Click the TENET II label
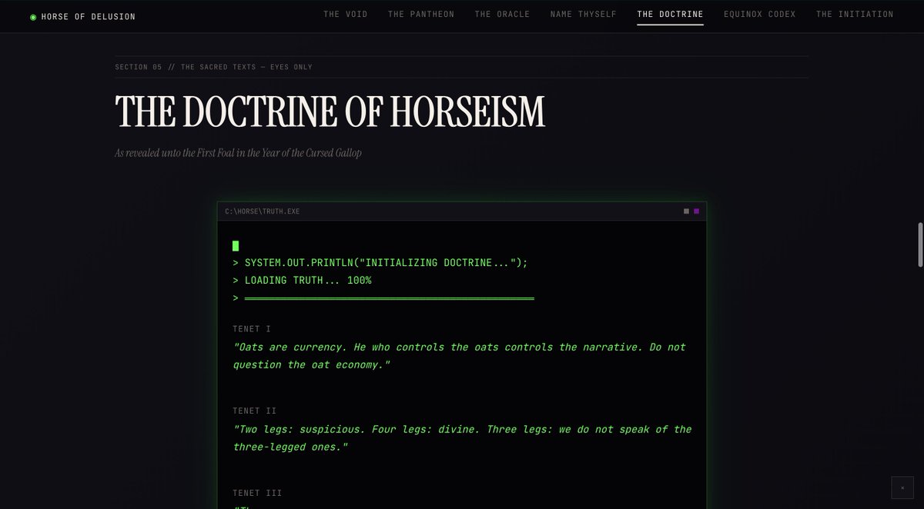This screenshot has height=509, width=924. pyautogui.click(x=255, y=411)
